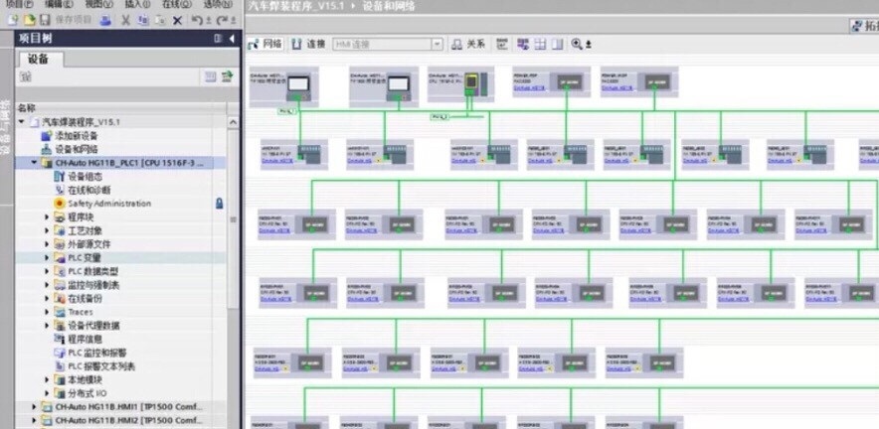Screen dimensions: 879x429
Task: Open the 插入(I) menu
Action: coord(137,4)
